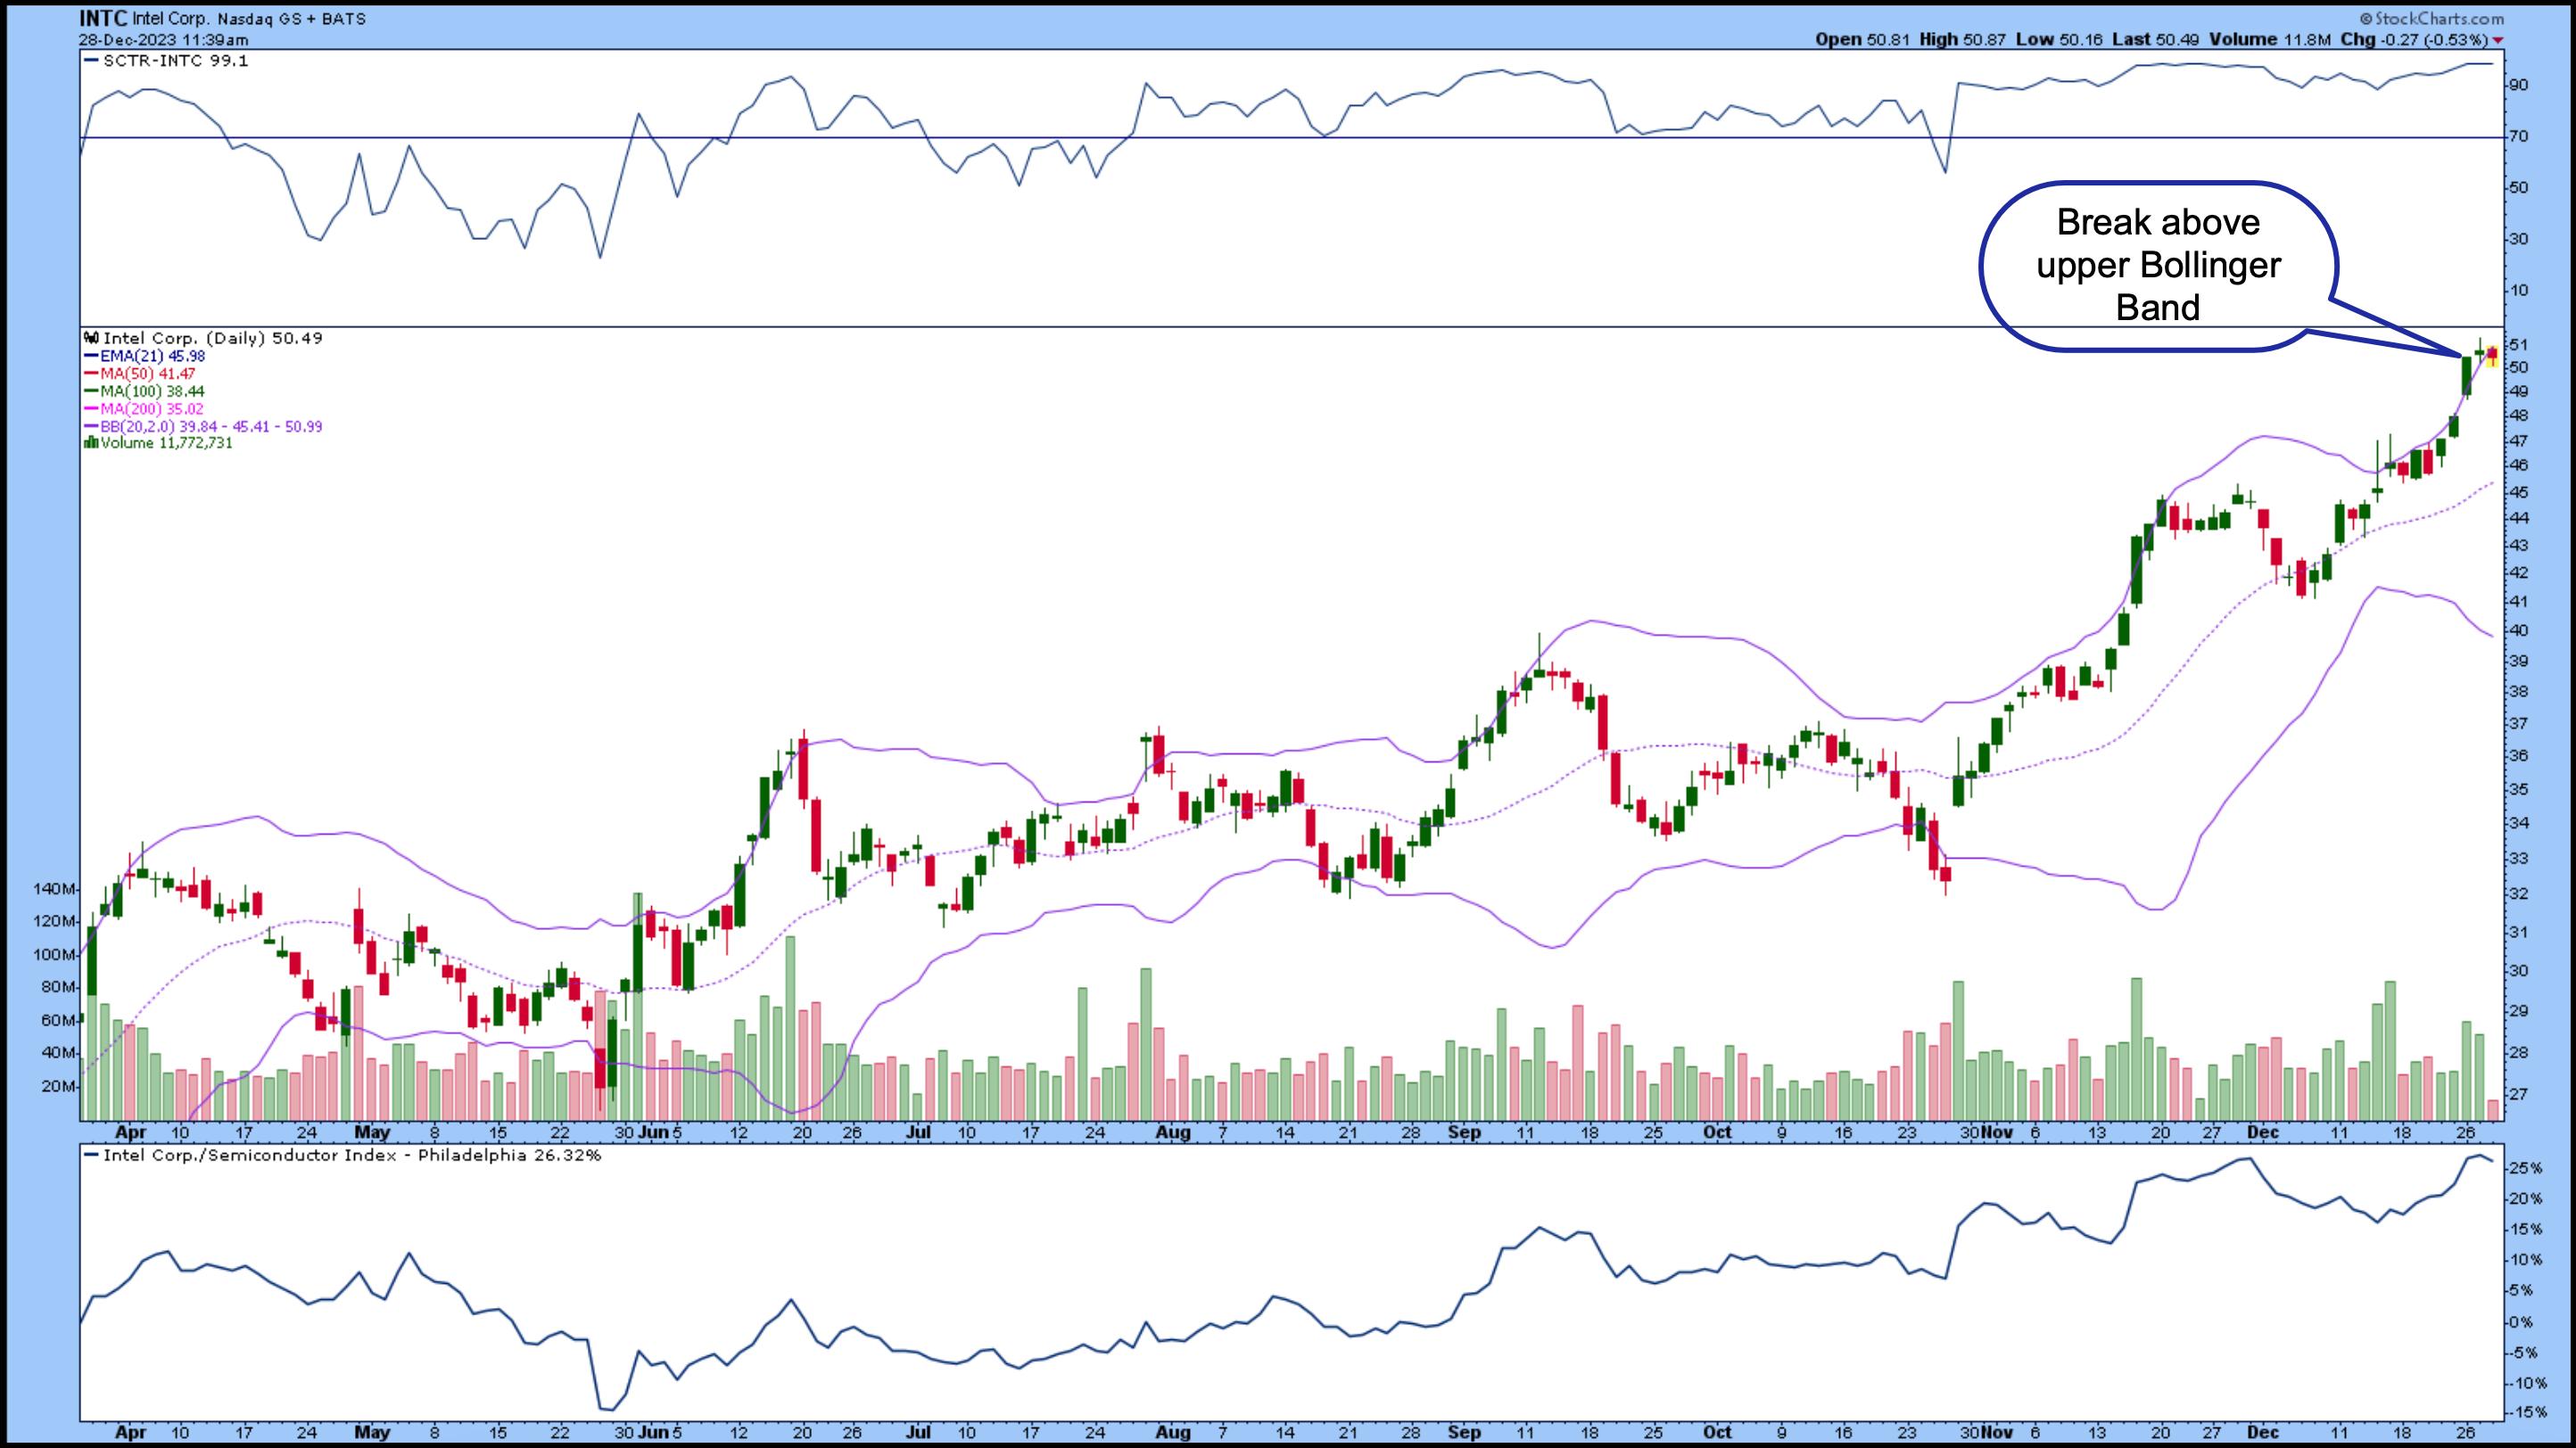The width and height of the screenshot is (2576, 1448).
Task: Click the Dec label on lower date axis
Action: (2263, 1432)
